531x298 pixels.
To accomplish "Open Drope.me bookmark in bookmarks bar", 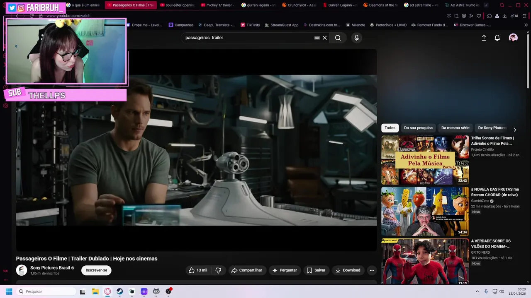I will 144,25.
